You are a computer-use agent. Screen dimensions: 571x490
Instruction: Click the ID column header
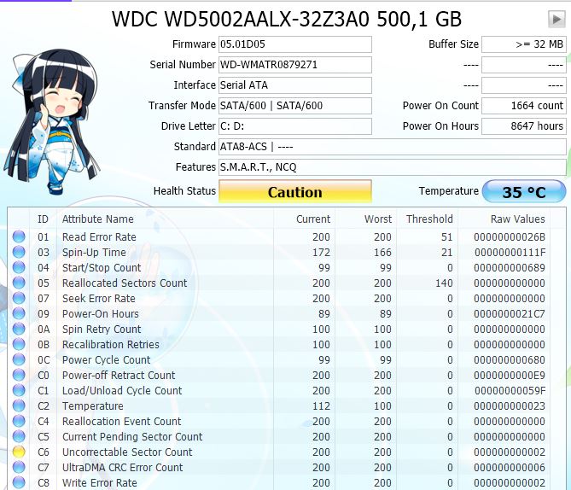point(43,219)
